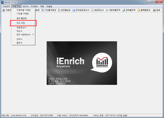Screen dimensions: 164x118
Task: Select 발주서 menu entry
Action: coord(19,43)
